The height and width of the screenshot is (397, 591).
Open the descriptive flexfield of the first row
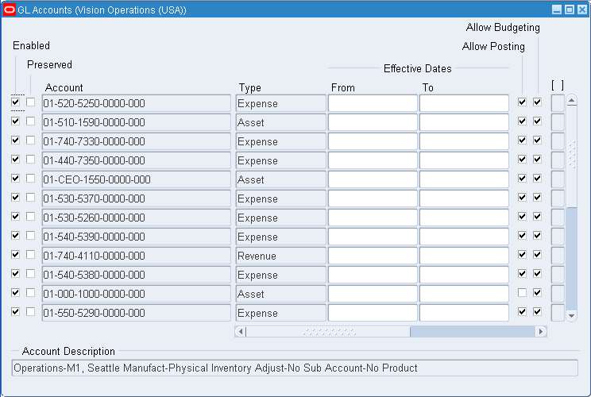pyautogui.click(x=558, y=103)
